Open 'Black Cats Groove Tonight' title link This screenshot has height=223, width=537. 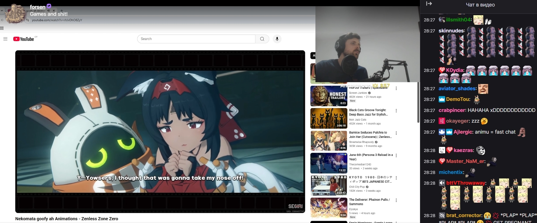pos(368,112)
